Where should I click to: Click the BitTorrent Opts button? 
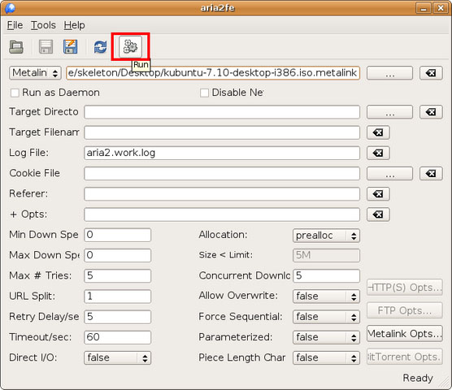(405, 357)
